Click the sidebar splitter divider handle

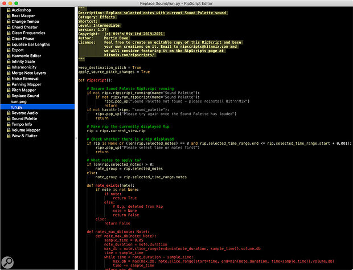76,138
